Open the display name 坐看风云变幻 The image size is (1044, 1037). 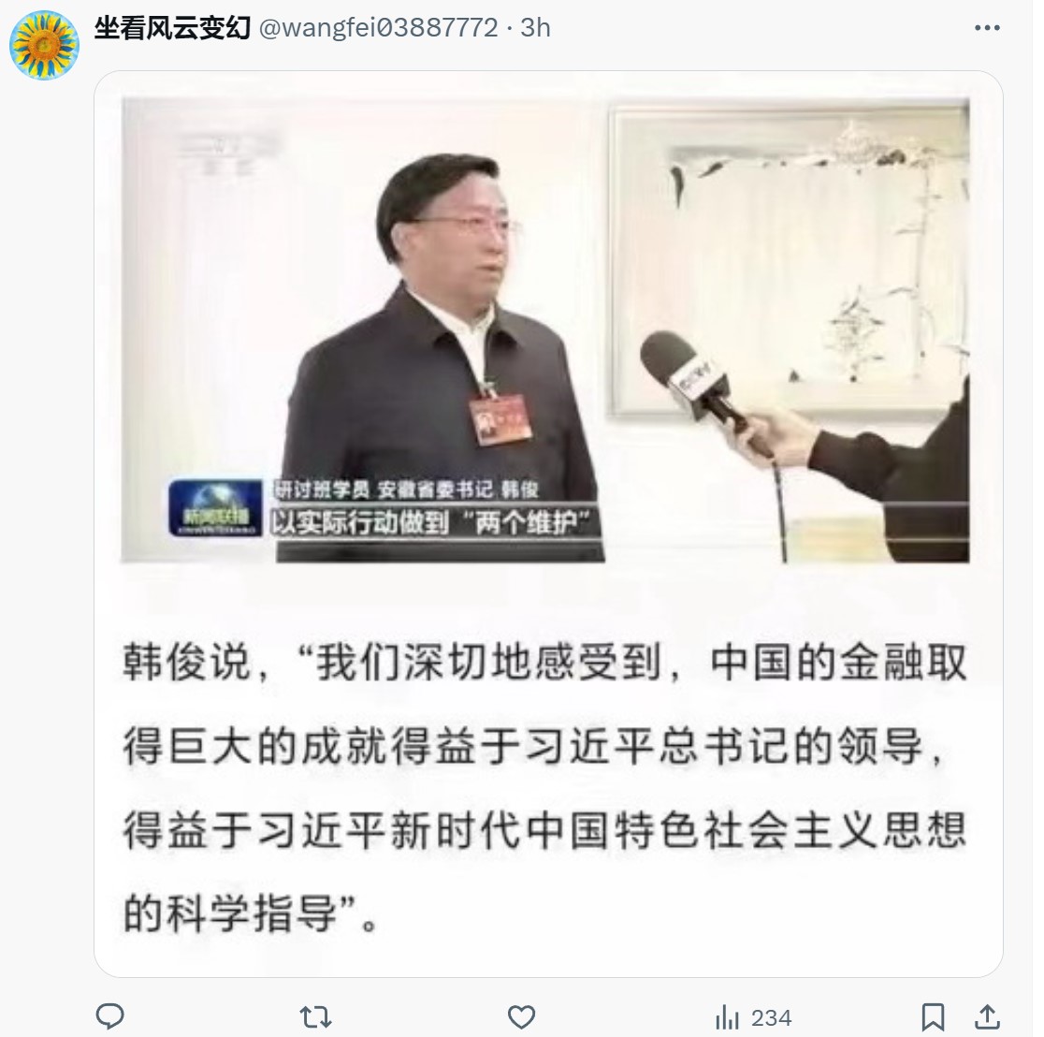click(x=172, y=28)
